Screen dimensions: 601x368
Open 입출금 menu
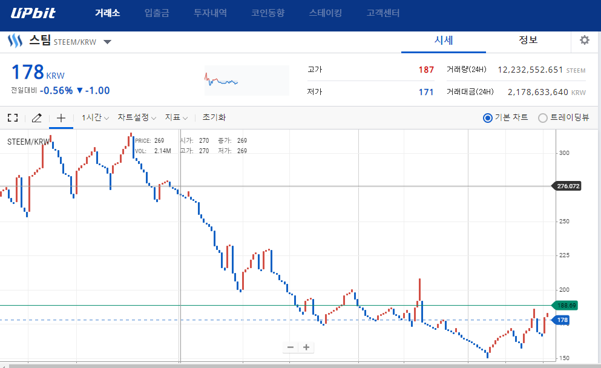(x=157, y=13)
